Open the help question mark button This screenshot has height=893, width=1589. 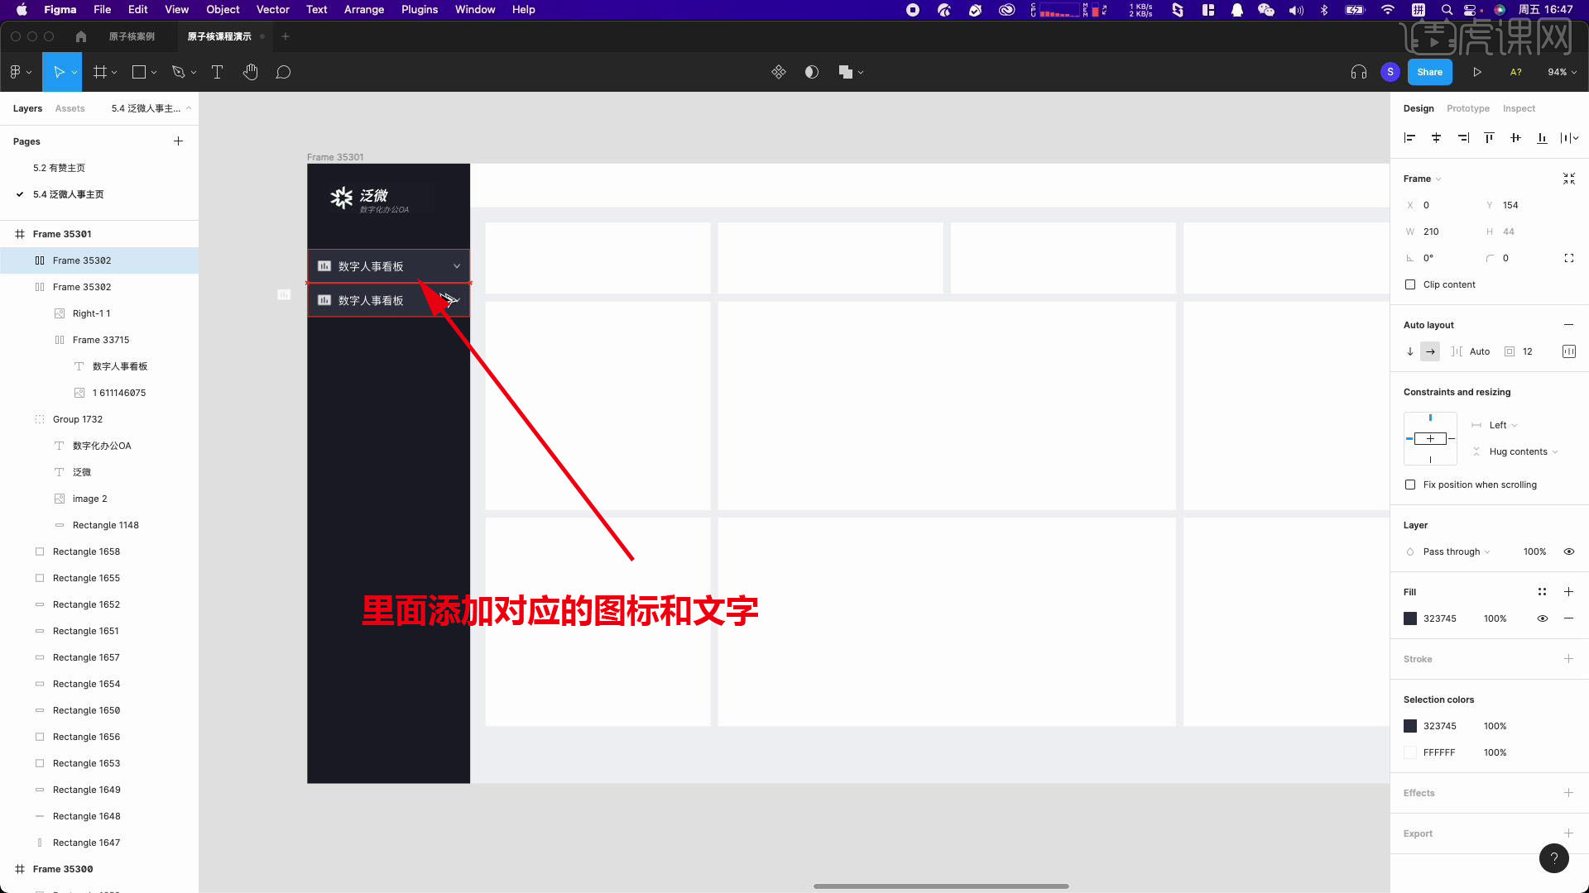click(1553, 858)
